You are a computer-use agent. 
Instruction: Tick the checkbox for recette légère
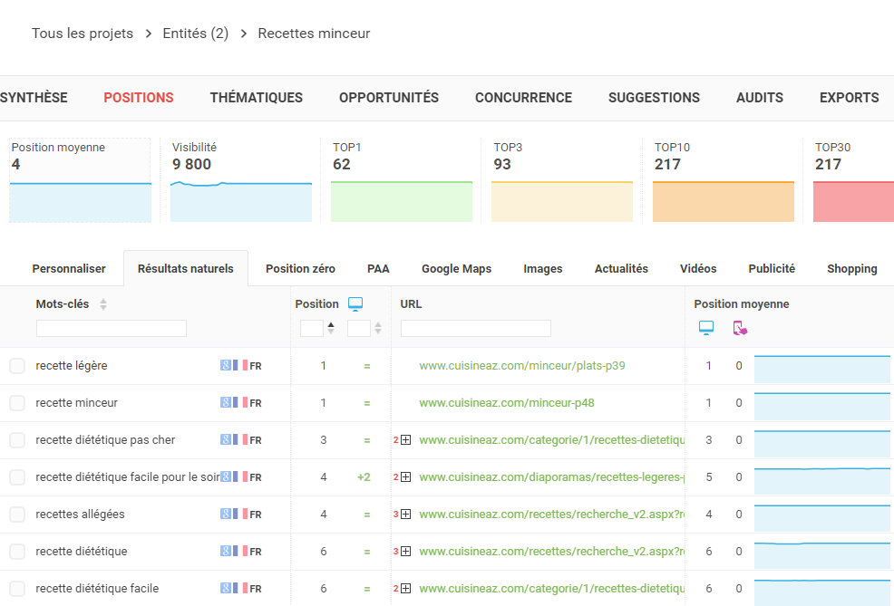pyautogui.click(x=17, y=366)
